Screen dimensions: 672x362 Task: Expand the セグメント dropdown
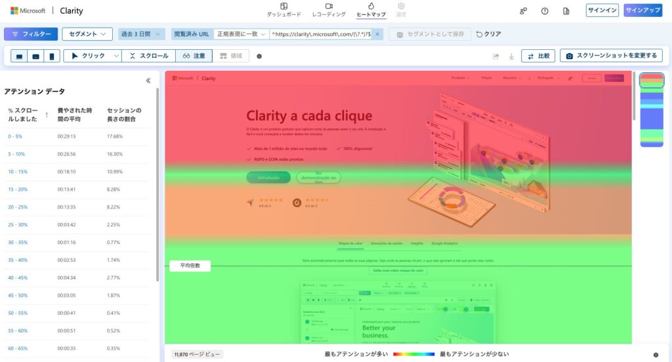87,34
